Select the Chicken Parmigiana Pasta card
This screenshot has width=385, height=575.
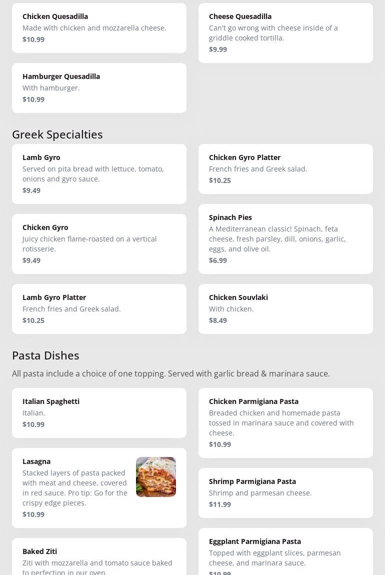[x=285, y=423]
